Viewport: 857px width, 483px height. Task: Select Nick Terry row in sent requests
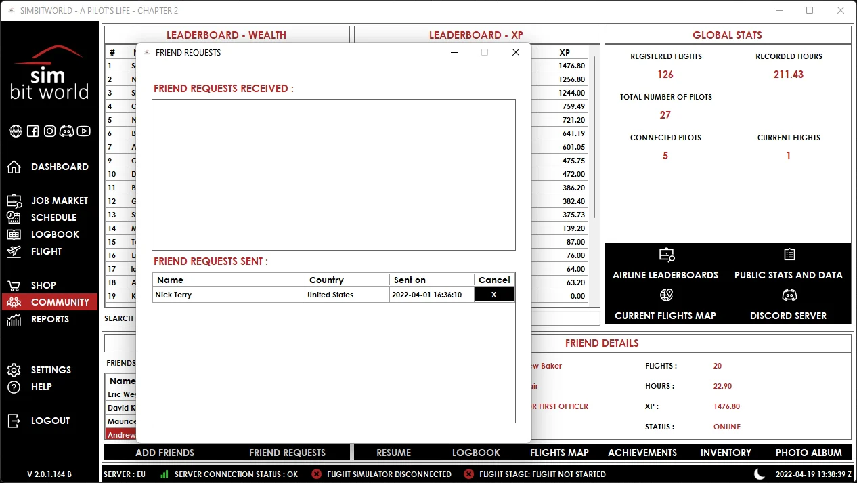334,295
